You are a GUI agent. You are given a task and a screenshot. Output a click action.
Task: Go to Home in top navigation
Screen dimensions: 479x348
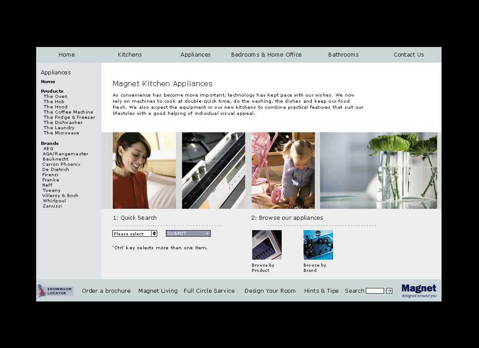click(x=67, y=55)
